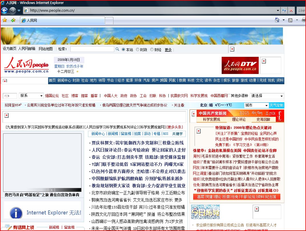Open the Home button dropdown arrow
306x231 pixels.
point(283,20)
